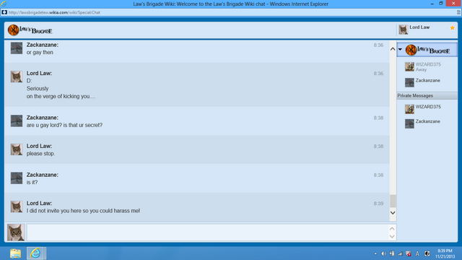Screen dimensions: 462x260
Task: Click Zackanzane's avatar in room user list
Action: [409, 82]
